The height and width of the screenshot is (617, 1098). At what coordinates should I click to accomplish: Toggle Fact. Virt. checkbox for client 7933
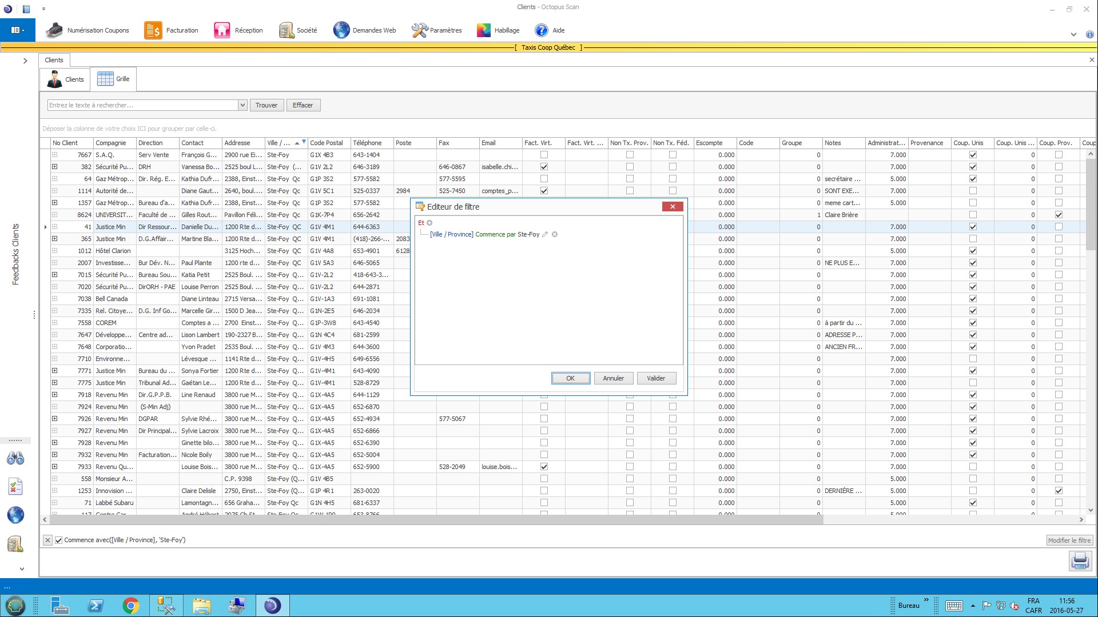544,467
